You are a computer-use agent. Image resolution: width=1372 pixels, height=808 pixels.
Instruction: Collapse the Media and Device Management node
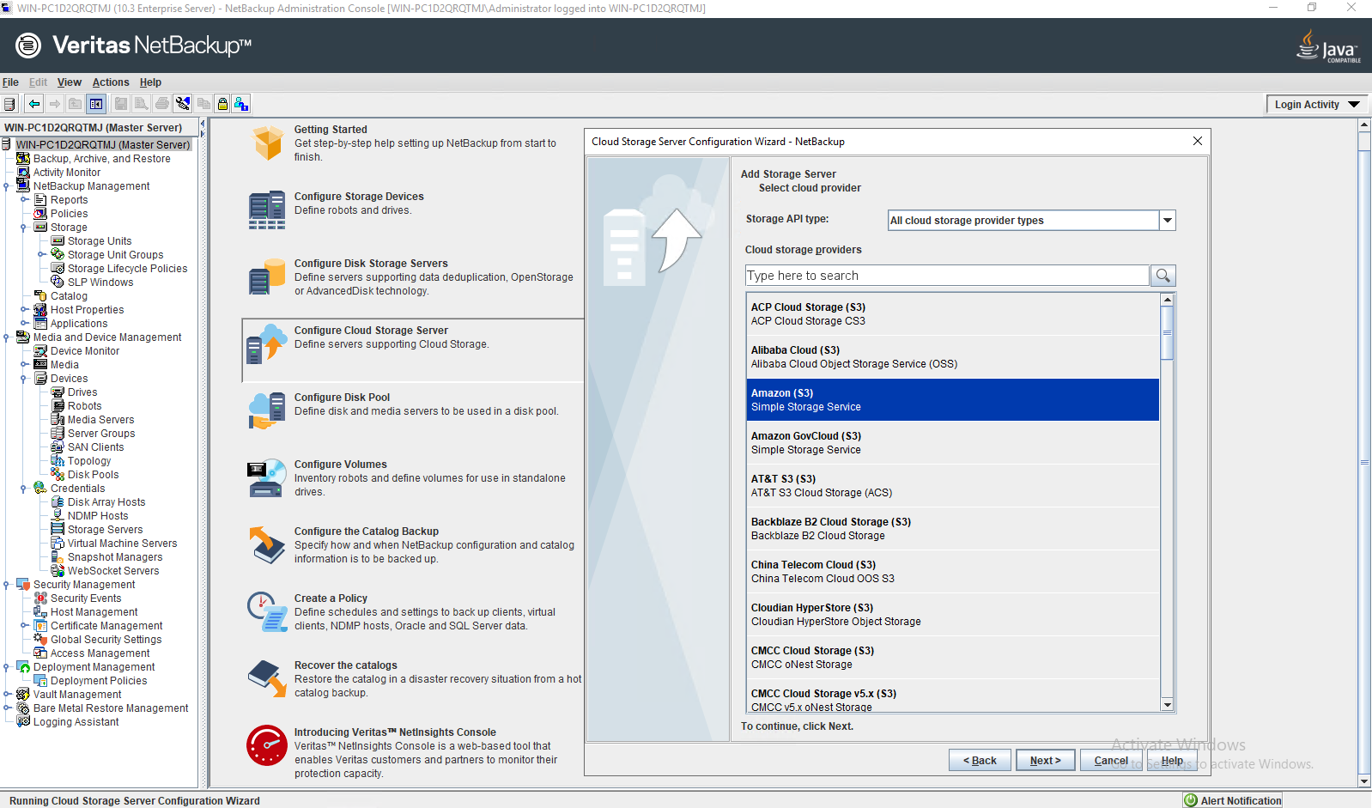(x=7, y=337)
